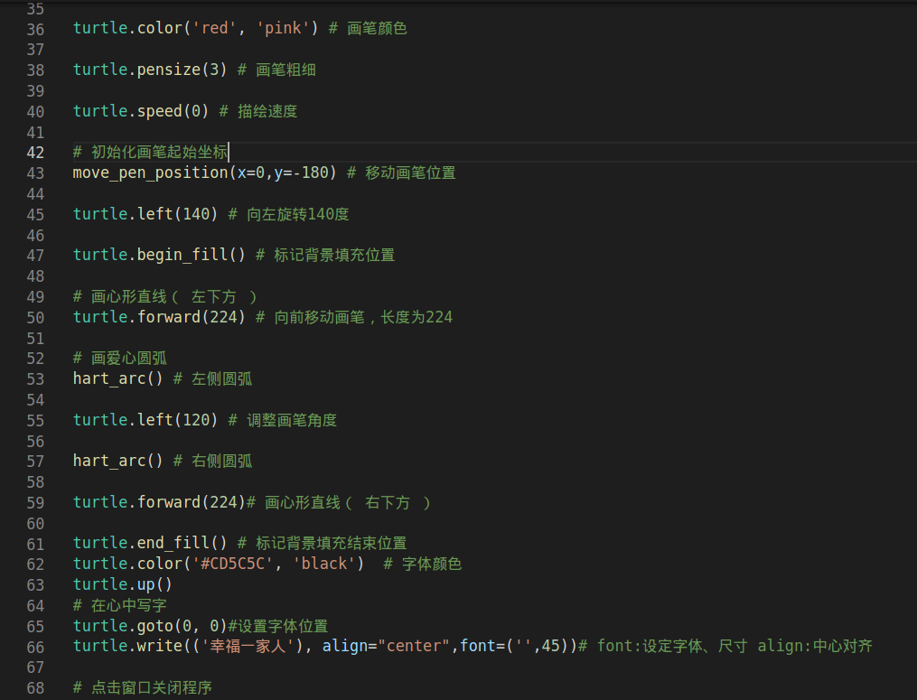Click line number 42

click(34, 152)
